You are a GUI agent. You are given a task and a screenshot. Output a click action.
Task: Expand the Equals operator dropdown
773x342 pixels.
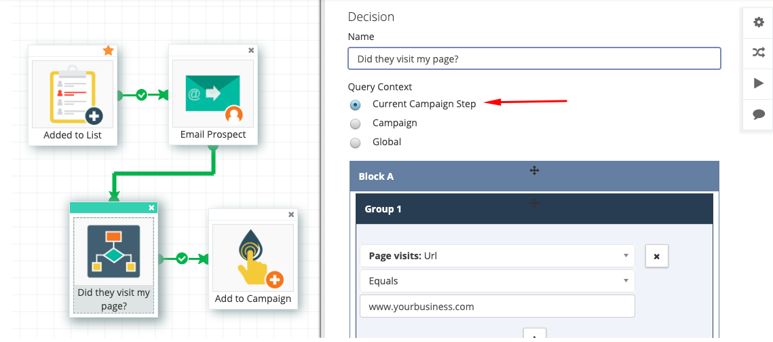(x=497, y=281)
